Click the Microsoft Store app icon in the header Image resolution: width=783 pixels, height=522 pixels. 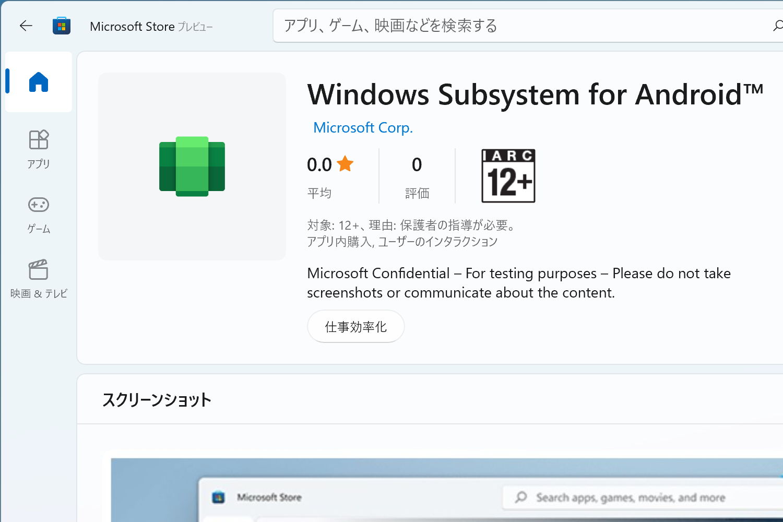pyautogui.click(x=62, y=26)
